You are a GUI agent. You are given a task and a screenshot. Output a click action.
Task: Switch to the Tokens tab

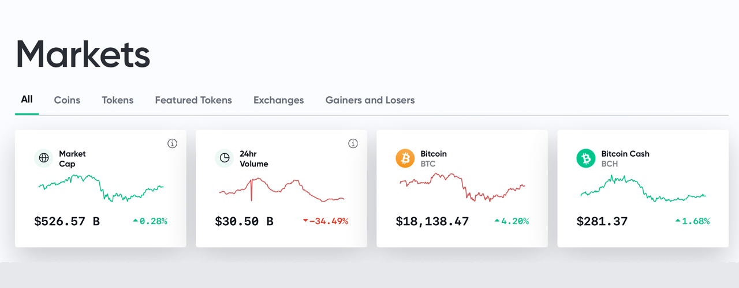tap(117, 100)
